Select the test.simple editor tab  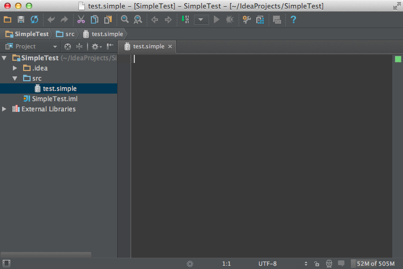148,47
